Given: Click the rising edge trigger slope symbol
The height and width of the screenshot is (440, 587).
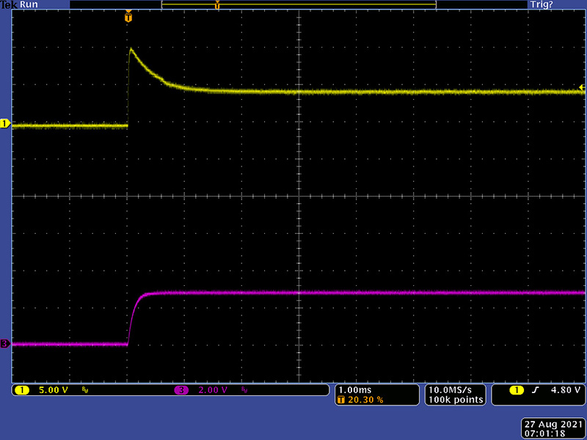Looking at the screenshot, I should coord(535,390).
